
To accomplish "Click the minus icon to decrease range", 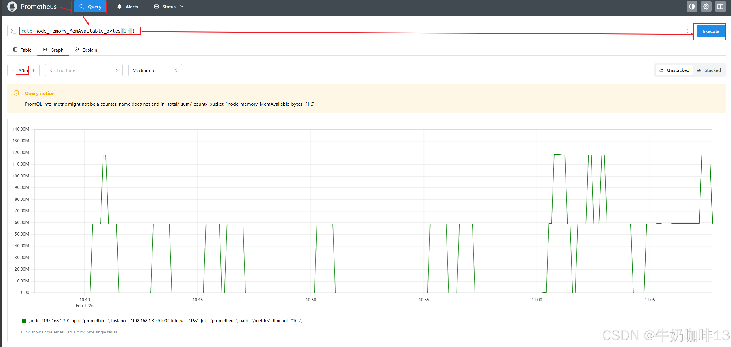I will (13, 70).
